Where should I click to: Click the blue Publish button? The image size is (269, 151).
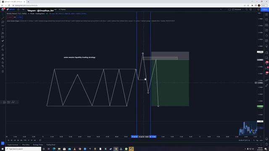click(x=264, y=9)
